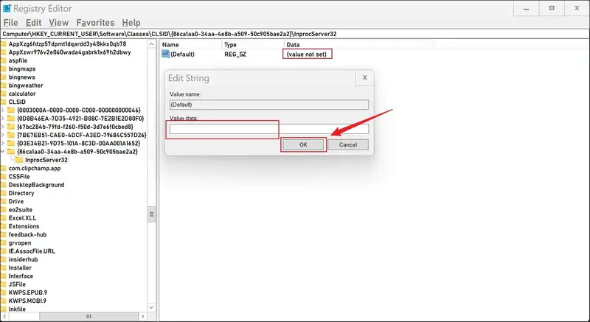Collapse the {86ca1aa0-34aa-4e8b-a509-50c905bae2a2} key

[x=3, y=151]
